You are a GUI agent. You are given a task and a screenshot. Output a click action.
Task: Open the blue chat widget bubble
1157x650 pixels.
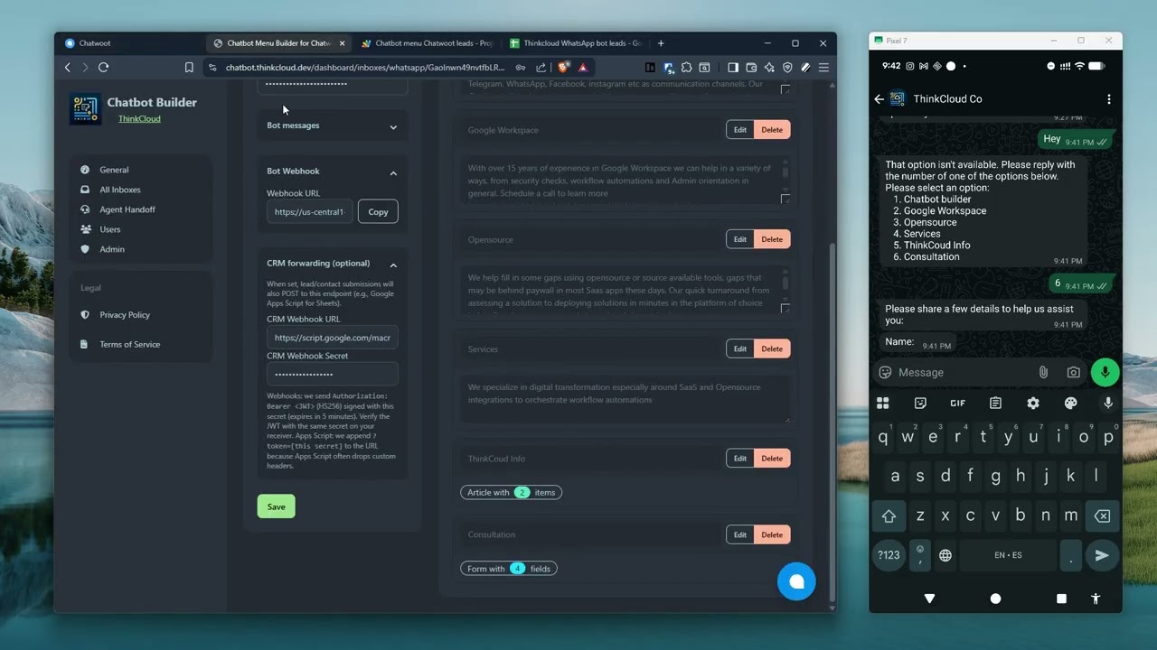pyautogui.click(x=796, y=581)
